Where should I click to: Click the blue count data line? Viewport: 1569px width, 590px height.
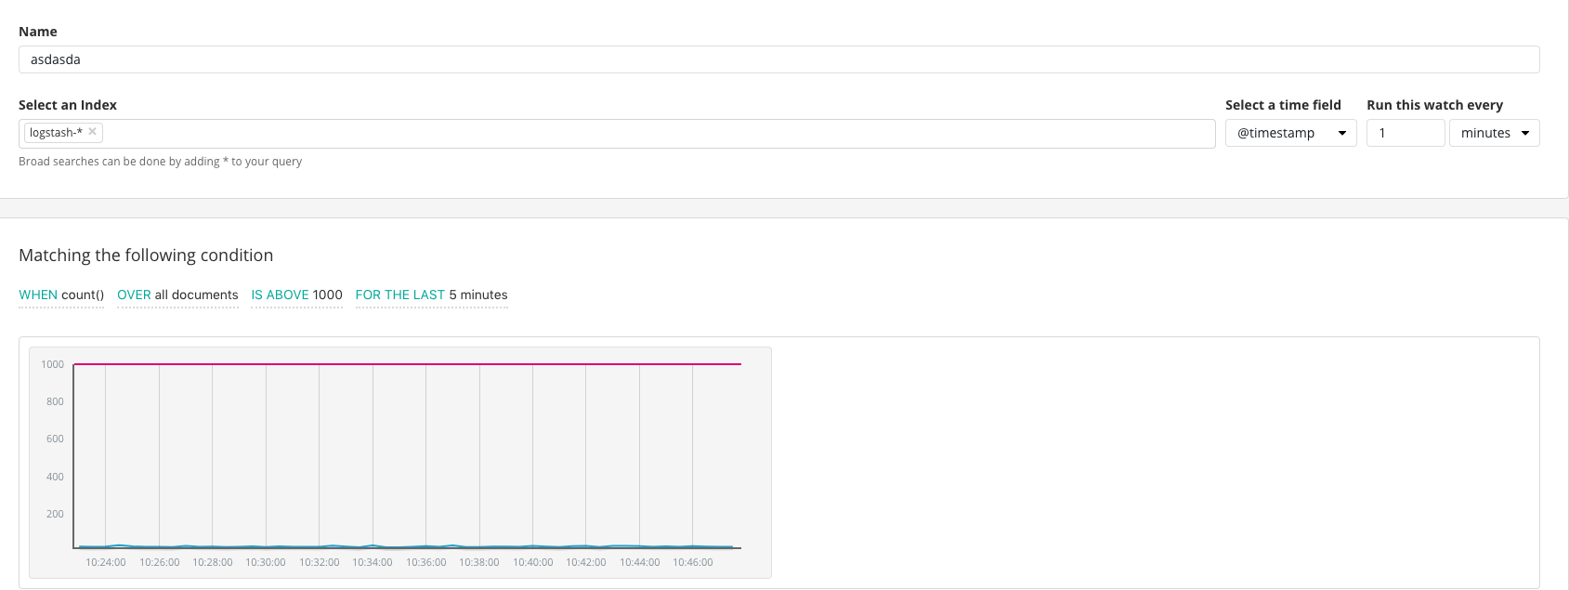(x=405, y=546)
